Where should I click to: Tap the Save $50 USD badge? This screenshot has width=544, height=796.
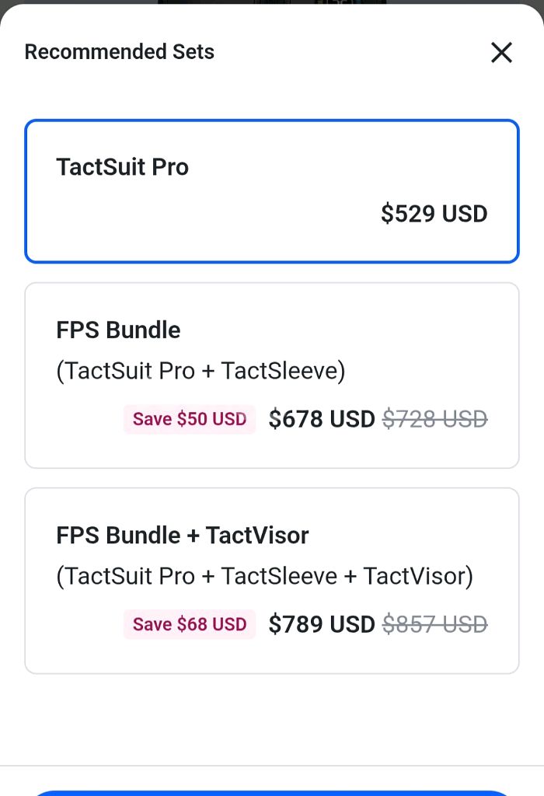(189, 419)
